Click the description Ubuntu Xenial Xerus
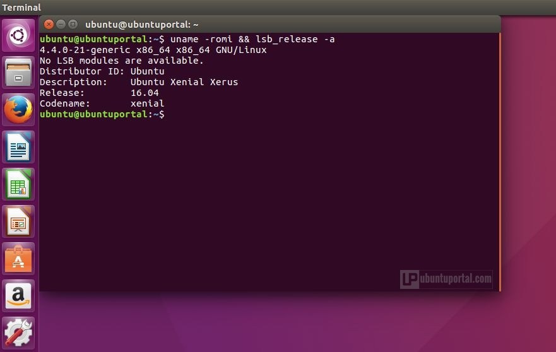 [184, 82]
